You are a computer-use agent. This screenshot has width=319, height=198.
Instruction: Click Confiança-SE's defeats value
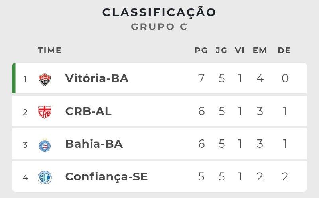point(285,176)
